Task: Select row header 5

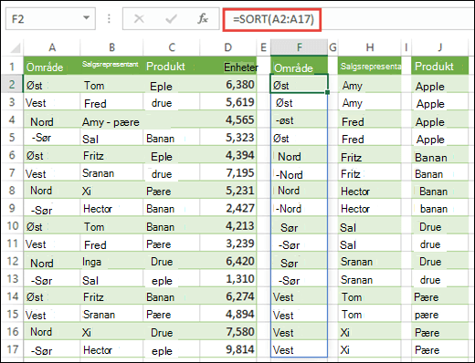Action: (x=12, y=138)
